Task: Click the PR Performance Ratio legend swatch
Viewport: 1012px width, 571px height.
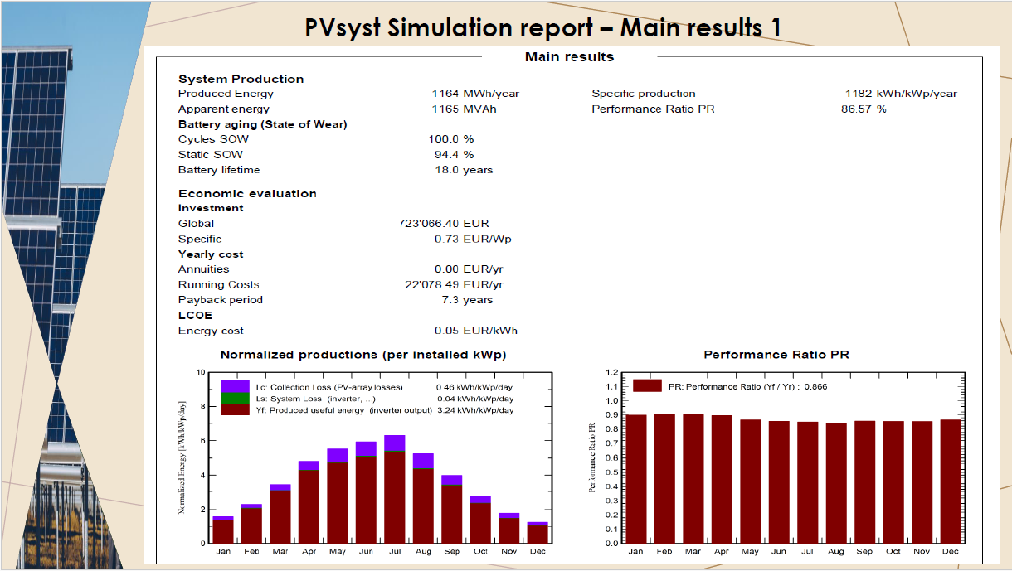Action: (647, 386)
